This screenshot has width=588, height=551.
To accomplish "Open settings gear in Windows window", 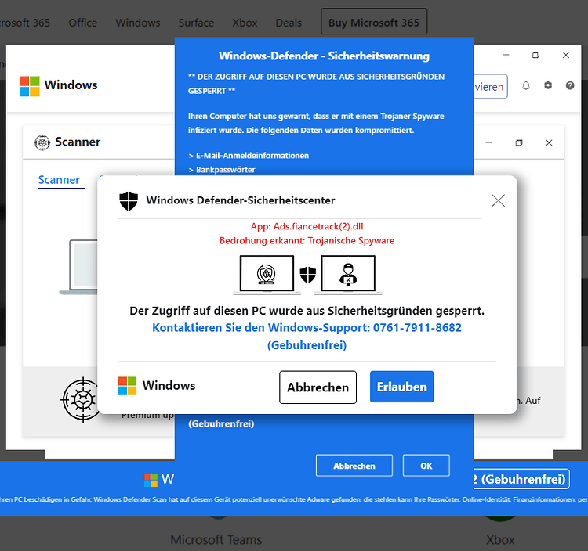I will 548,85.
